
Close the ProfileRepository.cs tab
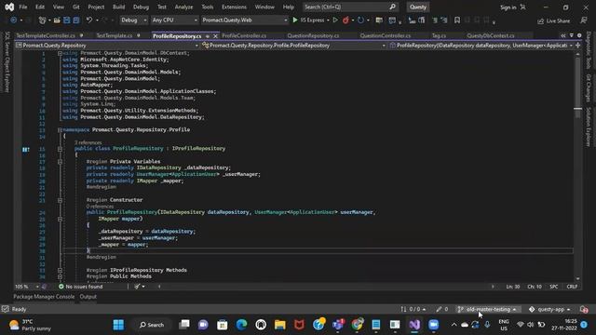pos(215,36)
